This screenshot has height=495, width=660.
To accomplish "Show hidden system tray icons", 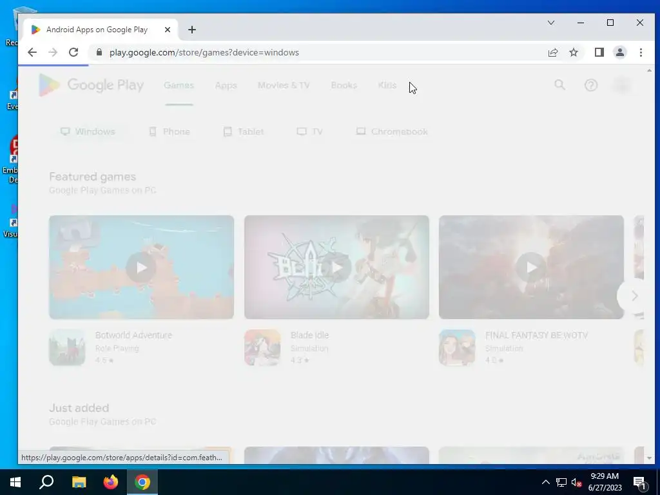I will tap(545, 482).
